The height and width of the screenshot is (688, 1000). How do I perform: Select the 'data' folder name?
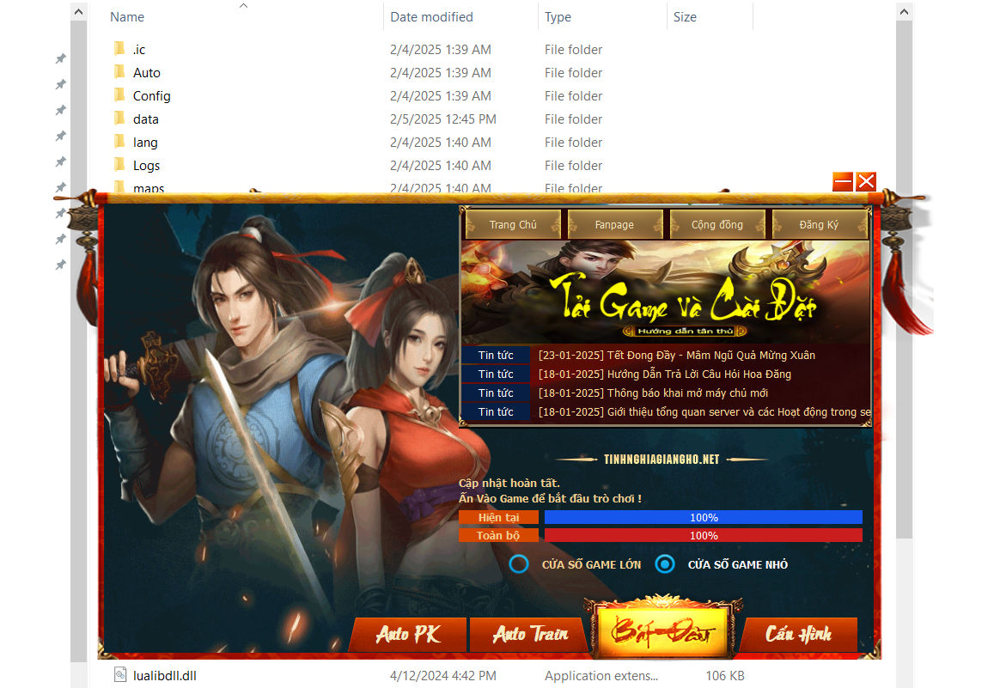[x=145, y=119]
